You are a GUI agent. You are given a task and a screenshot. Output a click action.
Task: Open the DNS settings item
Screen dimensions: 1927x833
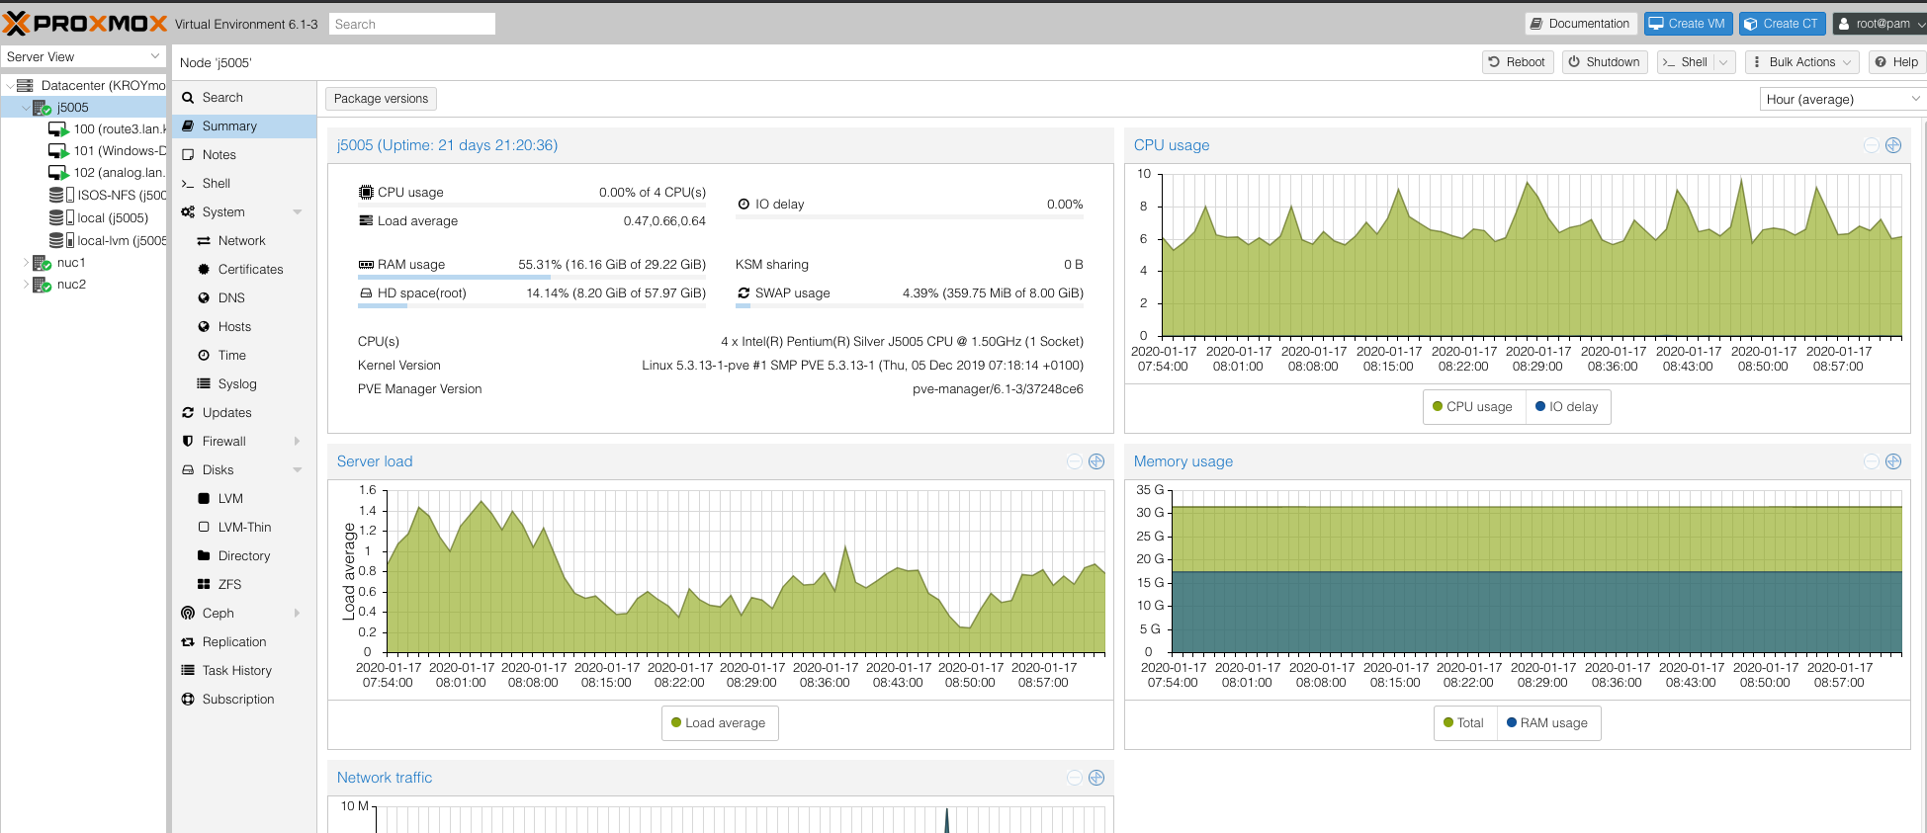click(x=244, y=298)
